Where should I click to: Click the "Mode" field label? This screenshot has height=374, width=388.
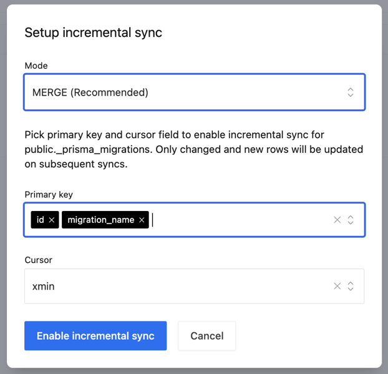click(x=36, y=66)
